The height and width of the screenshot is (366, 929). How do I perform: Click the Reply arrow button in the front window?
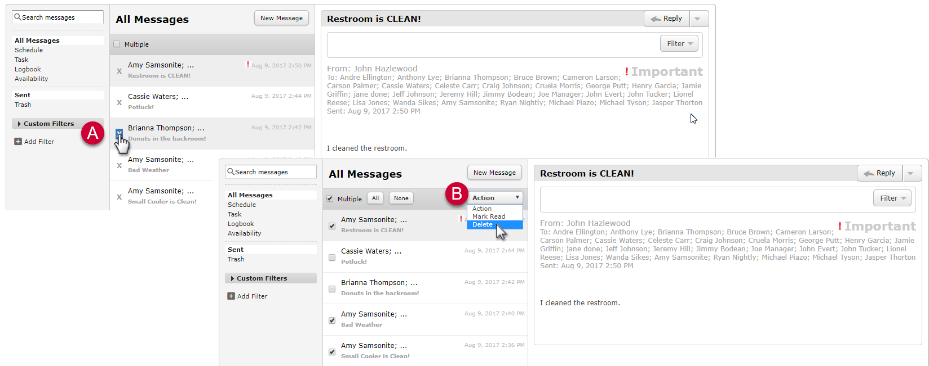click(879, 173)
